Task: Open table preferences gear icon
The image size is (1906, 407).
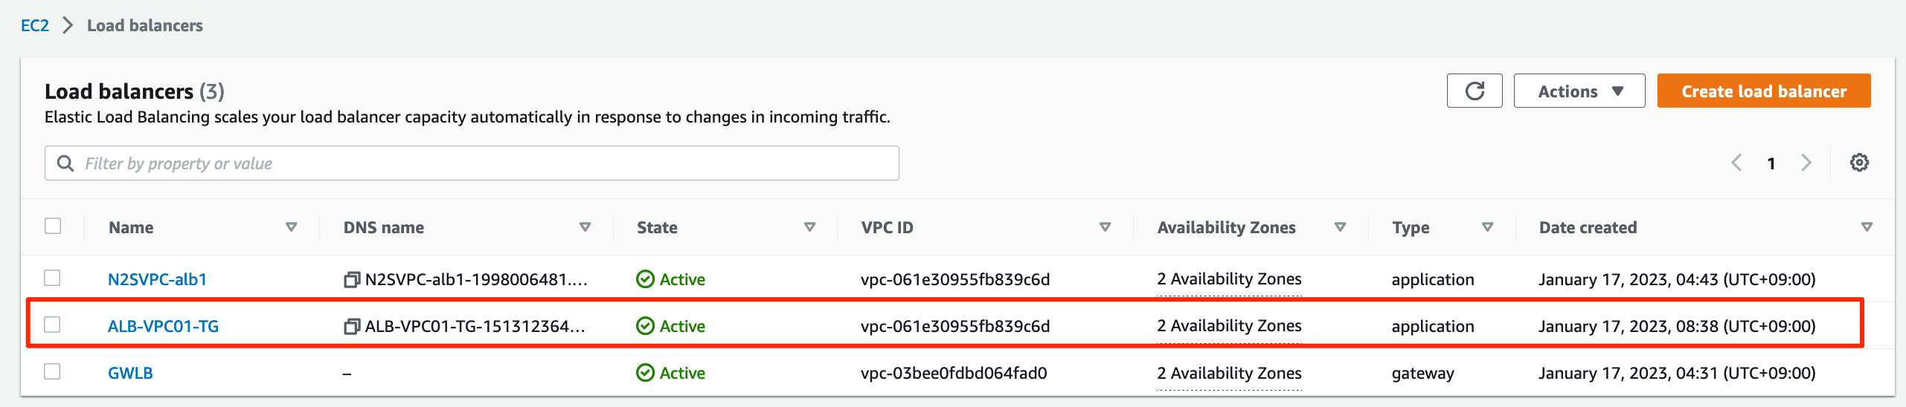Action: click(1859, 163)
